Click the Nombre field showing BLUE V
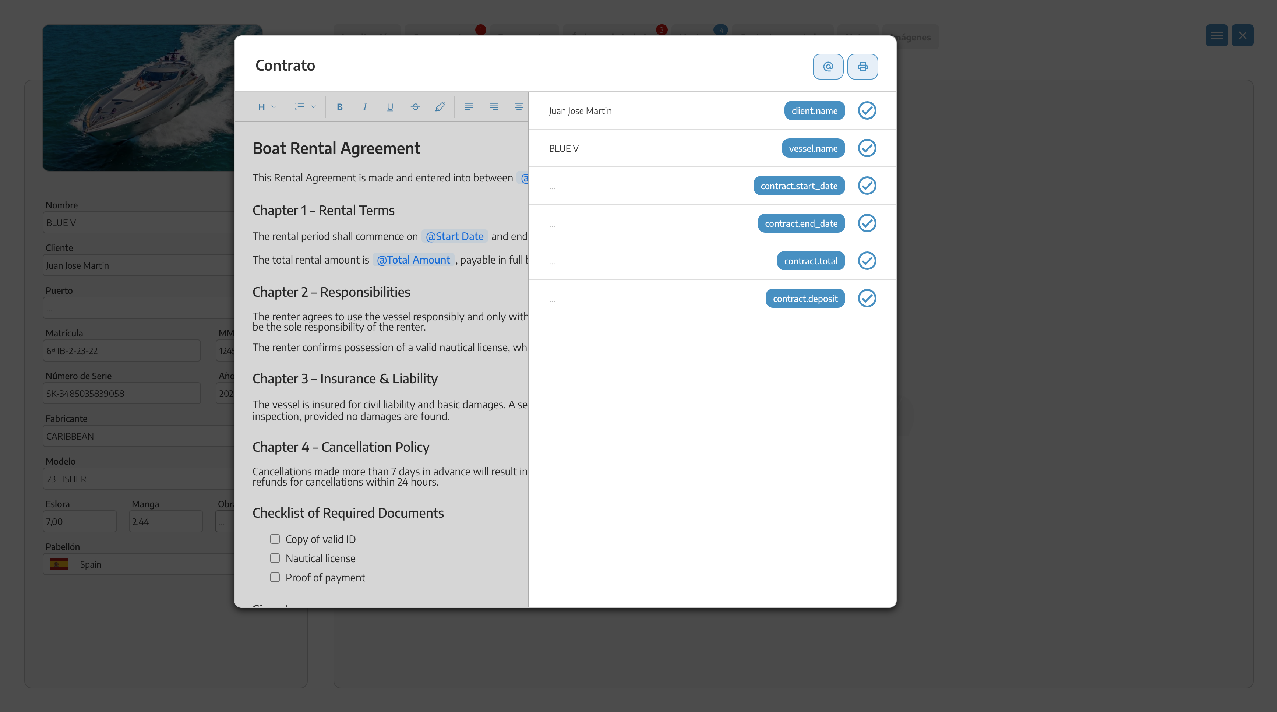The image size is (1277, 712). (x=138, y=223)
